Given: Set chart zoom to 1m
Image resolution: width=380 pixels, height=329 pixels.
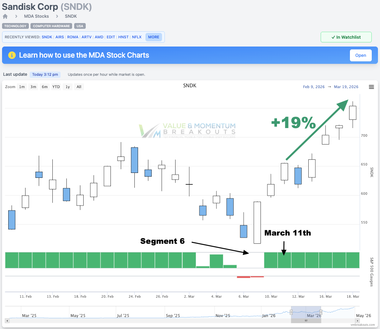Looking at the screenshot, I should pyautogui.click(x=22, y=86).
